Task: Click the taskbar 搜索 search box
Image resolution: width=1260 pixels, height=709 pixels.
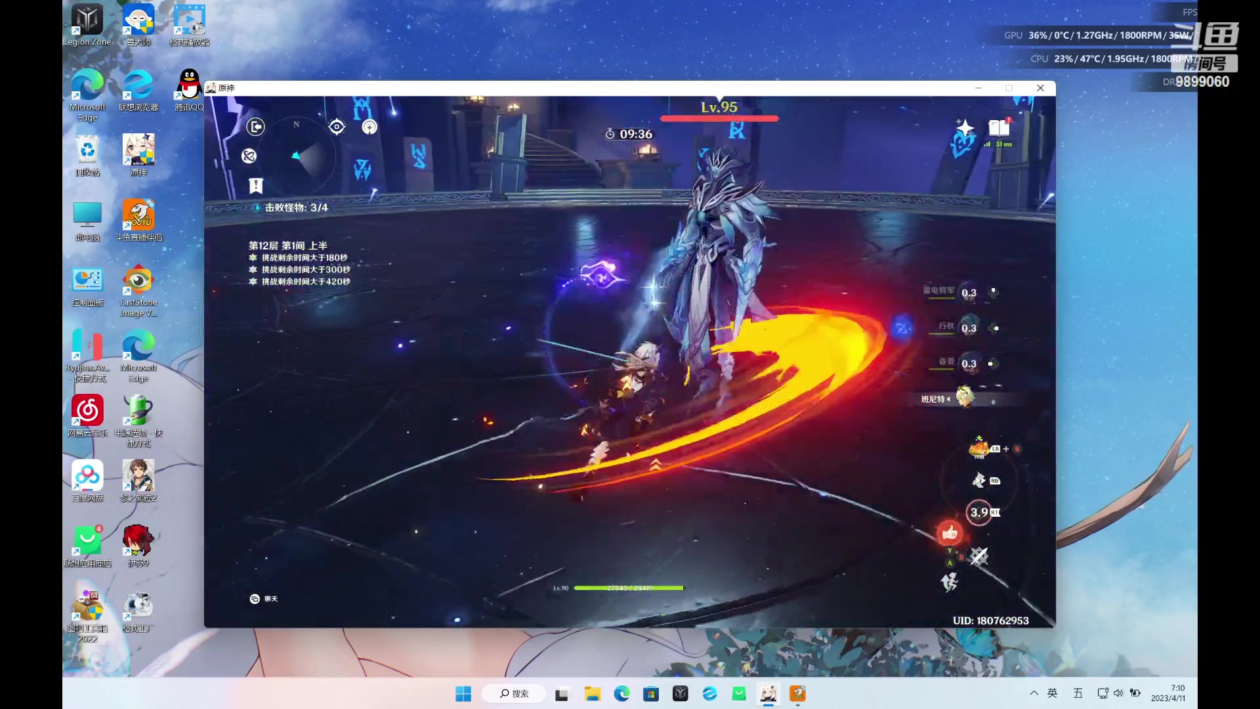Action: click(x=514, y=694)
